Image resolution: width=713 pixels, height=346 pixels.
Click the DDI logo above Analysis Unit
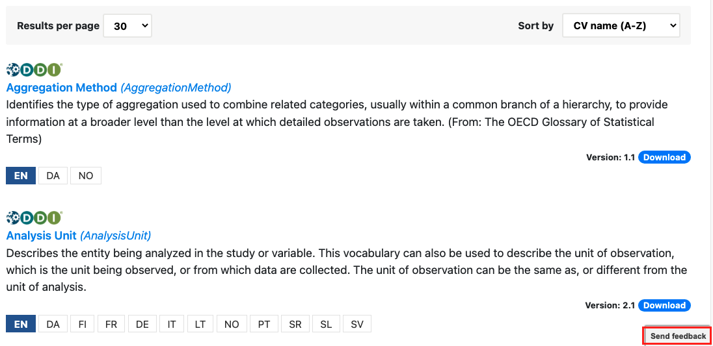click(34, 218)
